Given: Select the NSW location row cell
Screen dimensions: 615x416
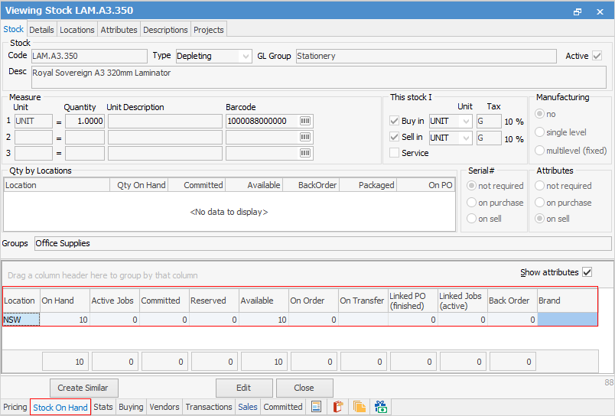Looking at the screenshot, I should coord(21,320).
